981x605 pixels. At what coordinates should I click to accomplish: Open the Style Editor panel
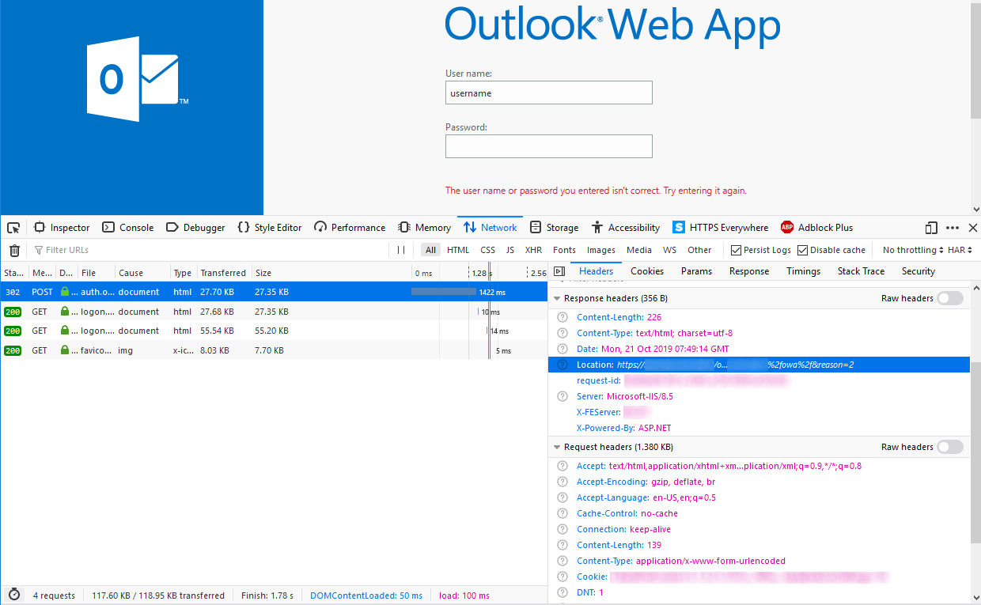point(270,228)
